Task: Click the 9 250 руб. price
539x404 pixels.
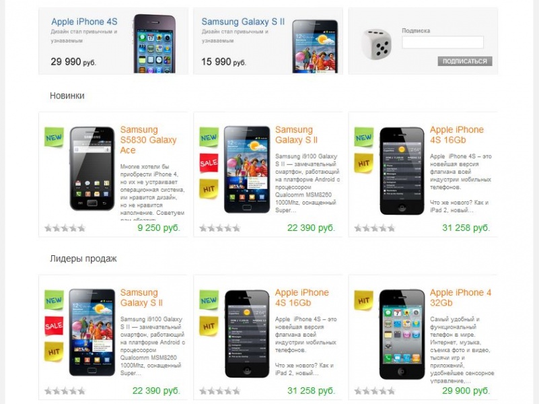Action: click(159, 228)
